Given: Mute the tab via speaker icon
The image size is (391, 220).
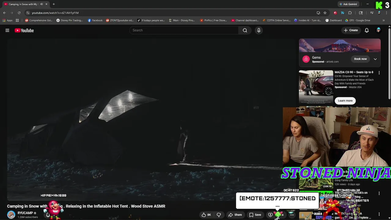Looking at the screenshot, I should click(42, 4).
